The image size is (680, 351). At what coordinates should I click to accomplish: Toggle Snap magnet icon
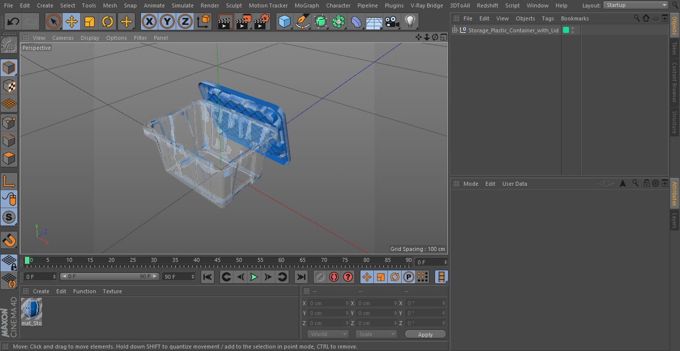pyautogui.click(x=9, y=240)
